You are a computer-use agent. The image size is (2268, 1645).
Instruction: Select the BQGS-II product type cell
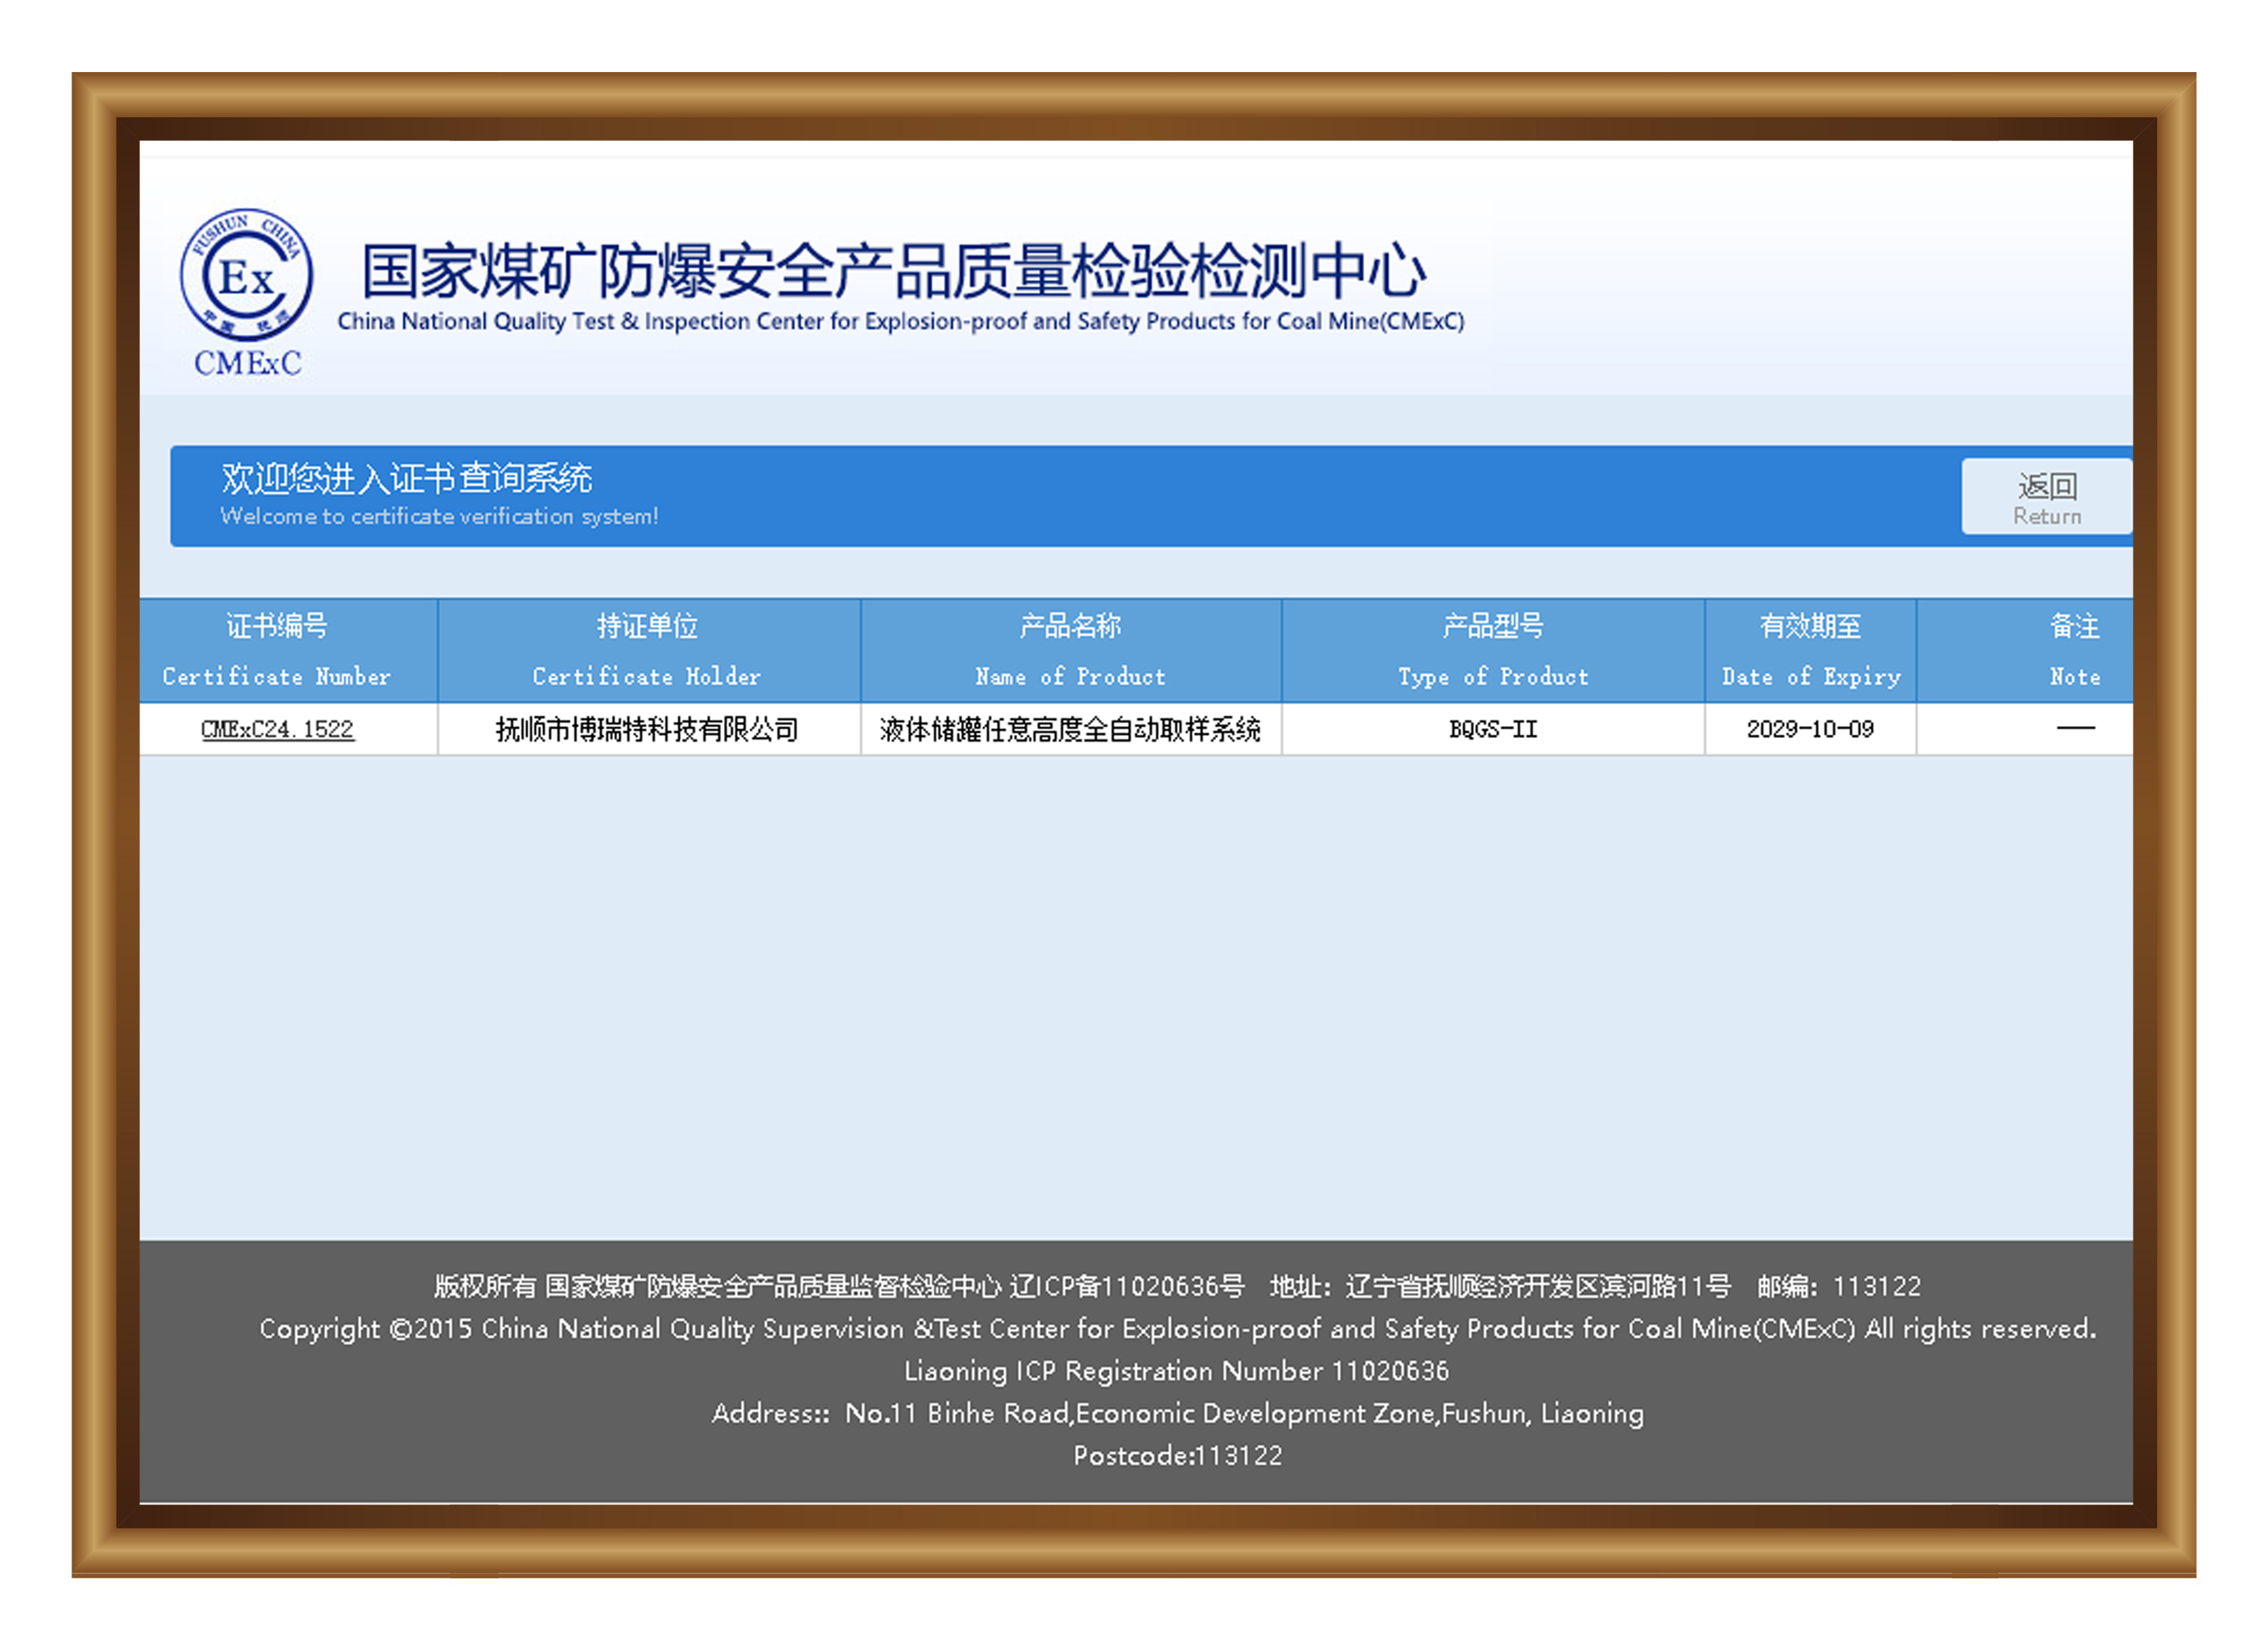click(x=1492, y=730)
